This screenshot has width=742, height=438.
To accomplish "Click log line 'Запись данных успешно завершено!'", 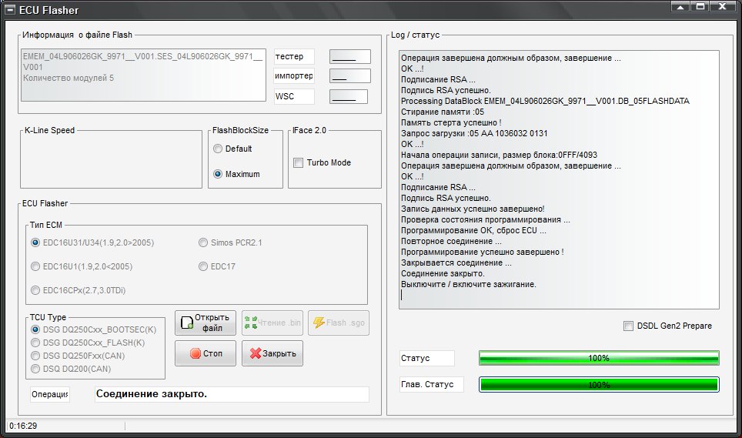I will point(473,209).
